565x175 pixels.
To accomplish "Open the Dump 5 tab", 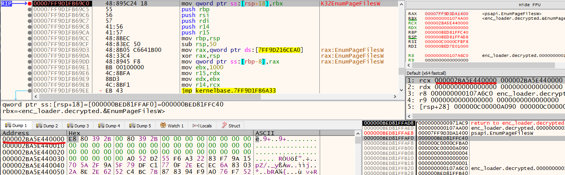I will click(140, 125).
